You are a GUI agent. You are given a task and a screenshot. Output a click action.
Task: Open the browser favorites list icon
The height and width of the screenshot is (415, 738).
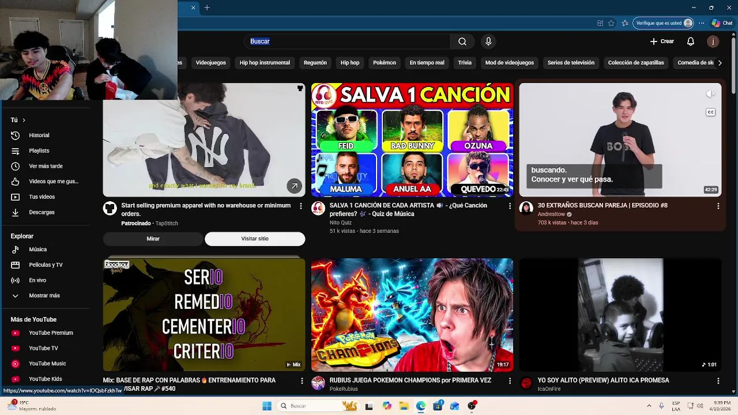(625, 23)
